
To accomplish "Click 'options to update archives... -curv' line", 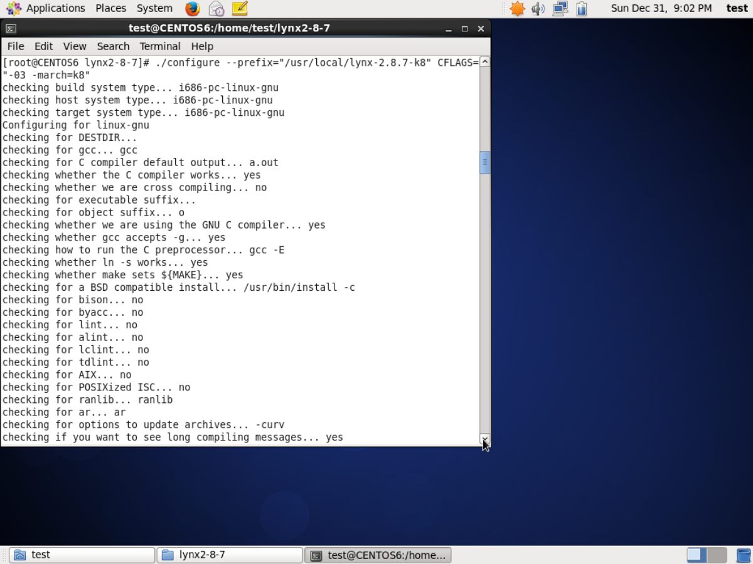I will click(143, 425).
